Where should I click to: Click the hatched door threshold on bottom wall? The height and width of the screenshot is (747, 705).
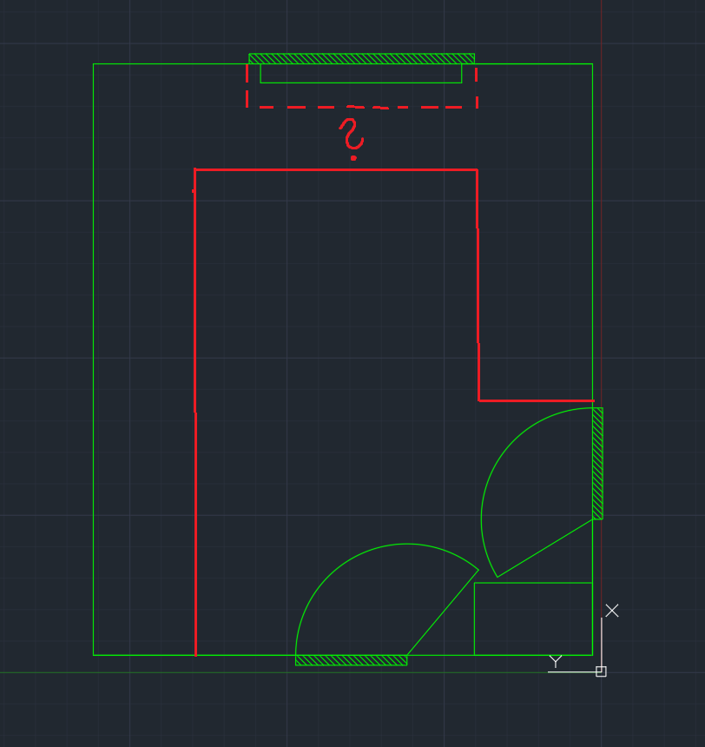click(351, 661)
